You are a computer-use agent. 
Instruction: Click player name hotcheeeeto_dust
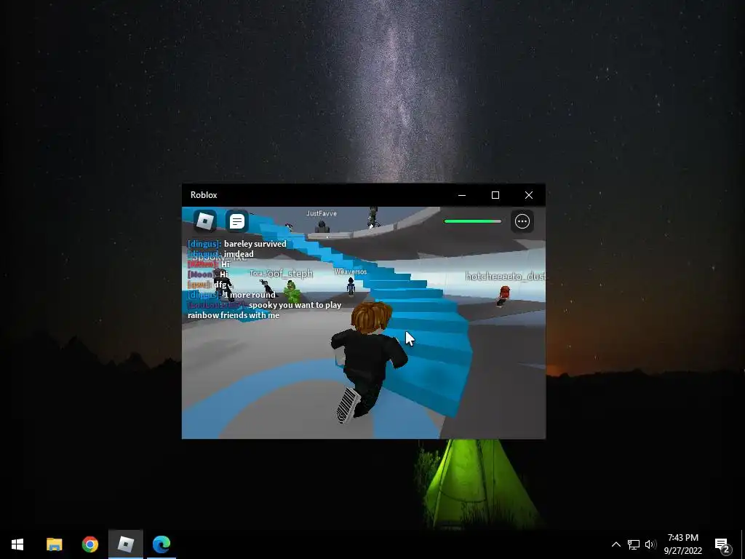pos(505,276)
